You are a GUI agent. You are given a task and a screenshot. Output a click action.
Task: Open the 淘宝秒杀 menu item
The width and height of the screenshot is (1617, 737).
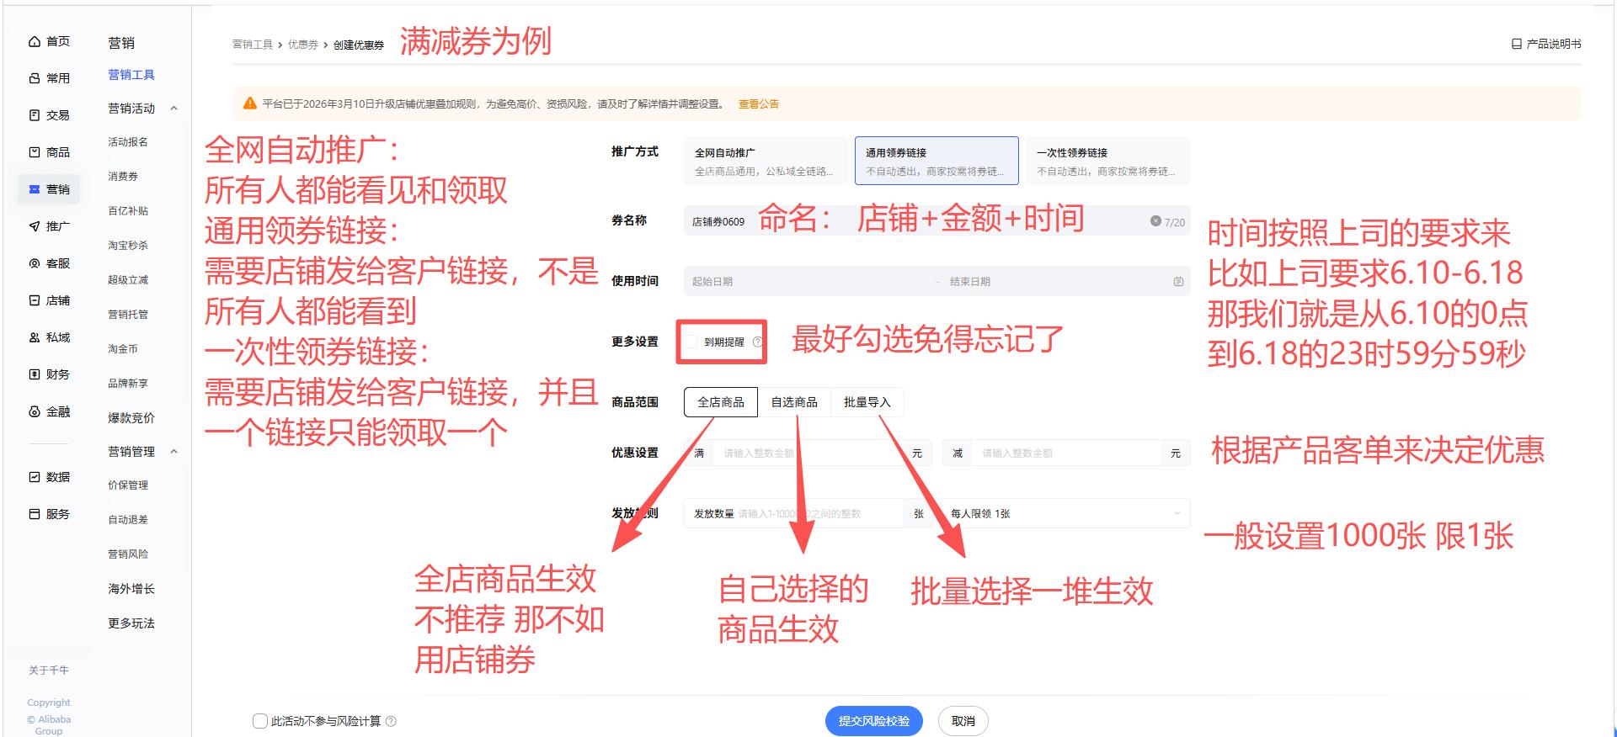pos(128,246)
